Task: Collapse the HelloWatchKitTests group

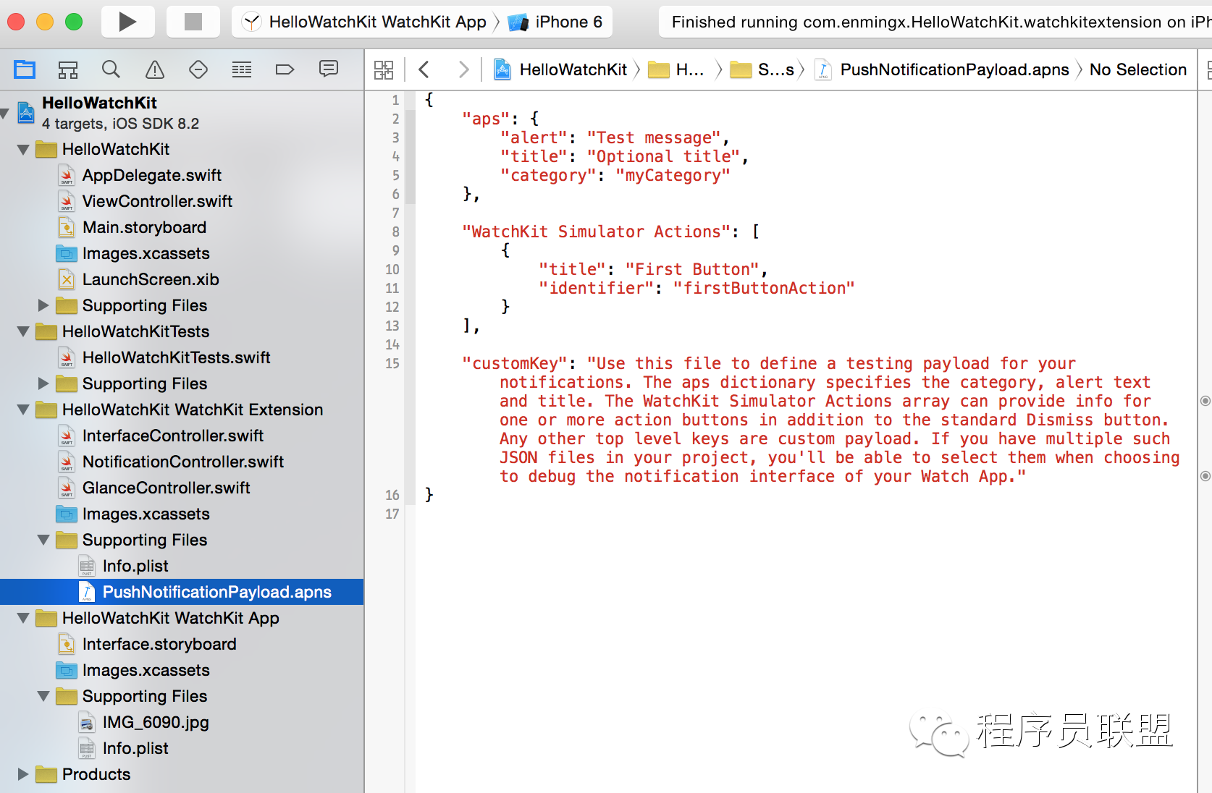Action: [23, 332]
